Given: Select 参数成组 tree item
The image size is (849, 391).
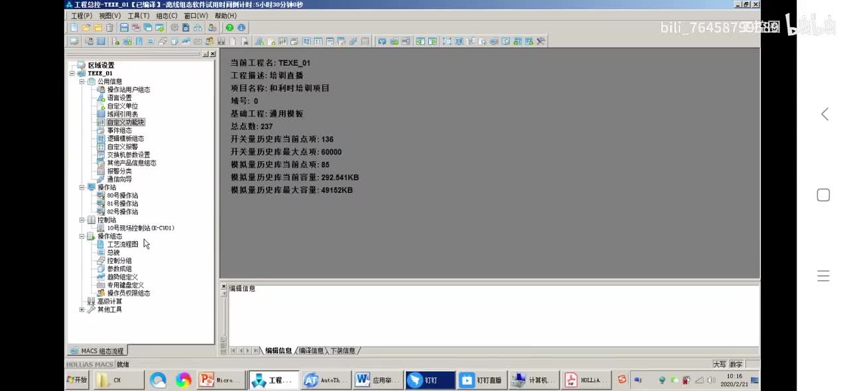Looking at the screenshot, I should (x=119, y=268).
